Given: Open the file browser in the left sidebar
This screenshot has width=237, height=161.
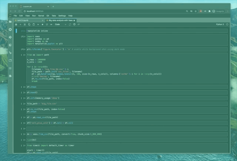Looking at the screenshot, I should coord(10,21).
